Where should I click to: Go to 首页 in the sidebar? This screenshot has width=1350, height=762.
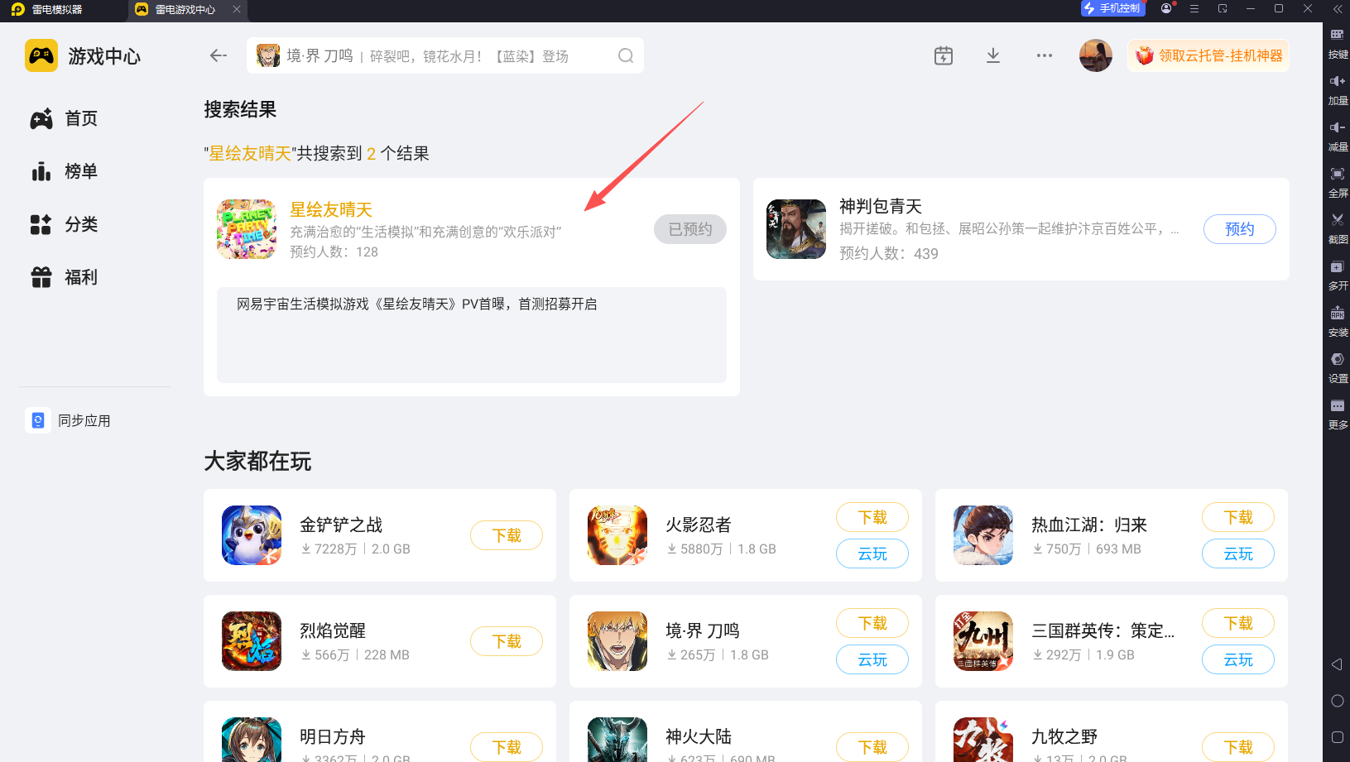click(65, 118)
